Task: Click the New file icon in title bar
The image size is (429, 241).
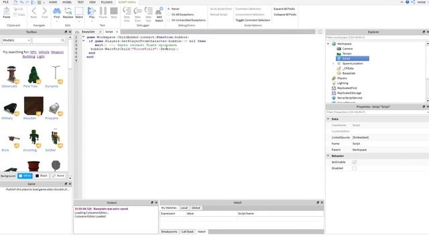Action: (x=15, y=2)
